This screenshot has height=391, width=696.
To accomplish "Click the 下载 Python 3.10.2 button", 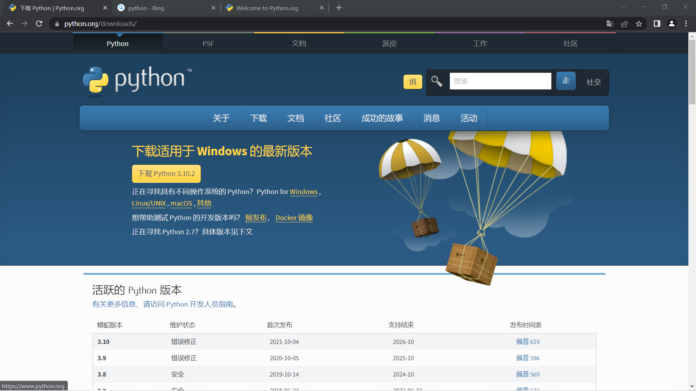I will (166, 174).
